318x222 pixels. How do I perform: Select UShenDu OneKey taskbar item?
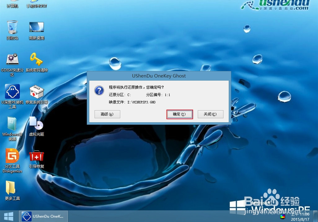pos(43,216)
